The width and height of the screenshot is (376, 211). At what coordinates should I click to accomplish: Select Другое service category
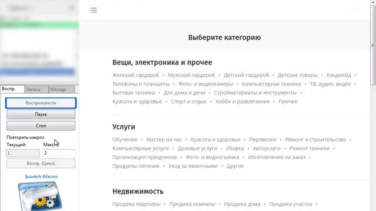click(x=235, y=166)
